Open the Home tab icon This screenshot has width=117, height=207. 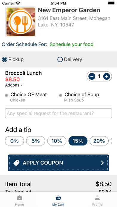click(x=19, y=198)
